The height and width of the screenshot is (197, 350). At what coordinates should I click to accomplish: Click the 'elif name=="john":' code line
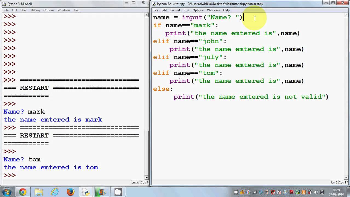pyautogui.click(x=190, y=41)
